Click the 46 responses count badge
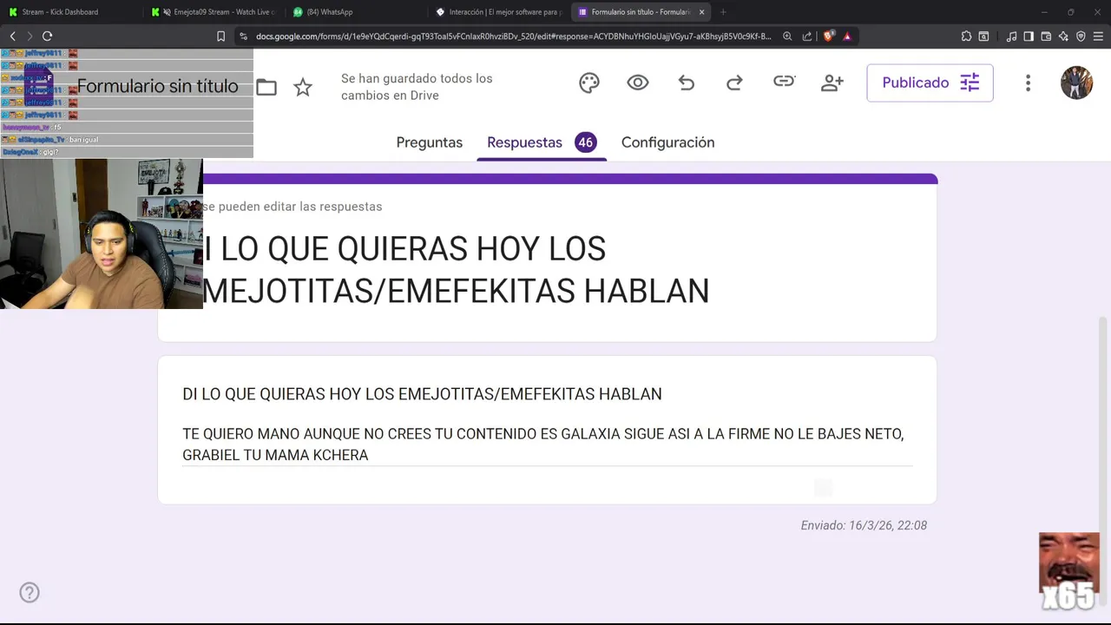This screenshot has width=1111, height=625. click(x=586, y=142)
